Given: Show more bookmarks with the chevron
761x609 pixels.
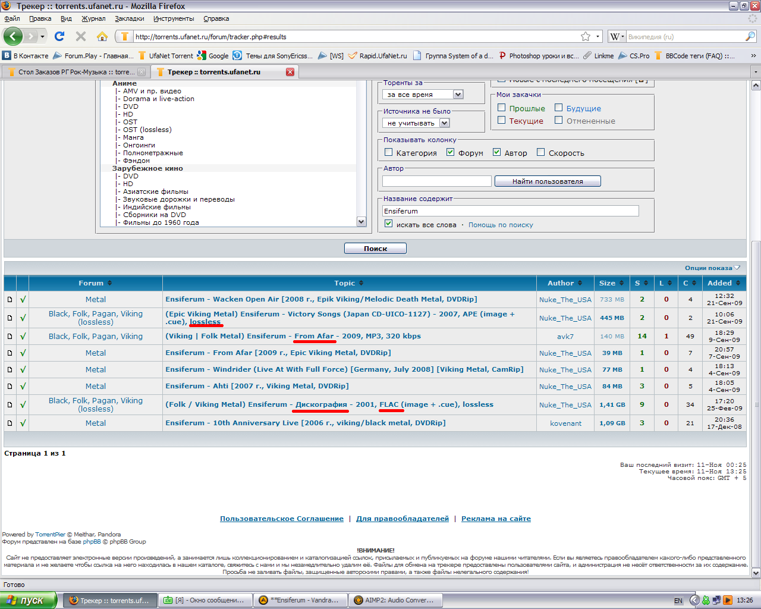Looking at the screenshot, I should [x=753, y=56].
